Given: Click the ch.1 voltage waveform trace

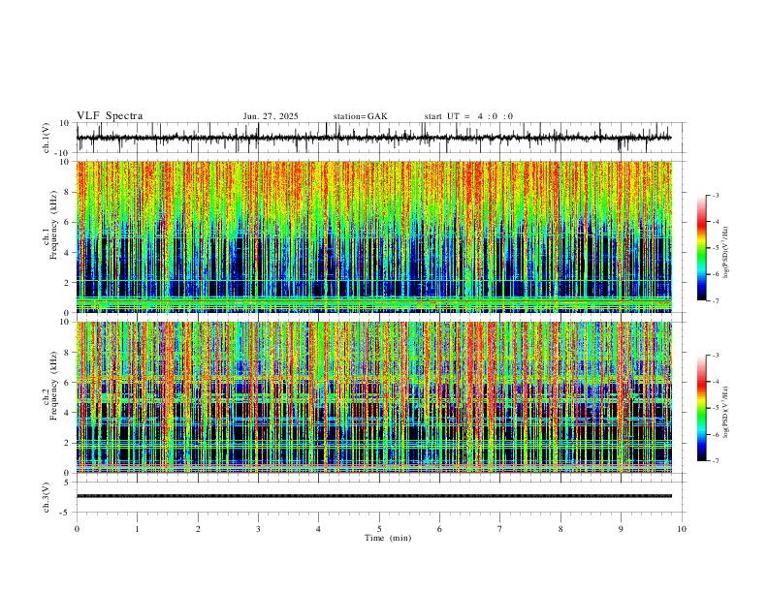Looking at the screenshot, I should pos(373,138).
